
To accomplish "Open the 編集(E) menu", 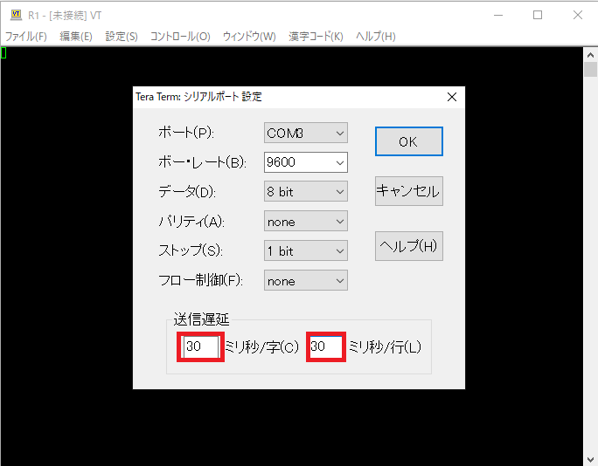I will pyautogui.click(x=76, y=37).
